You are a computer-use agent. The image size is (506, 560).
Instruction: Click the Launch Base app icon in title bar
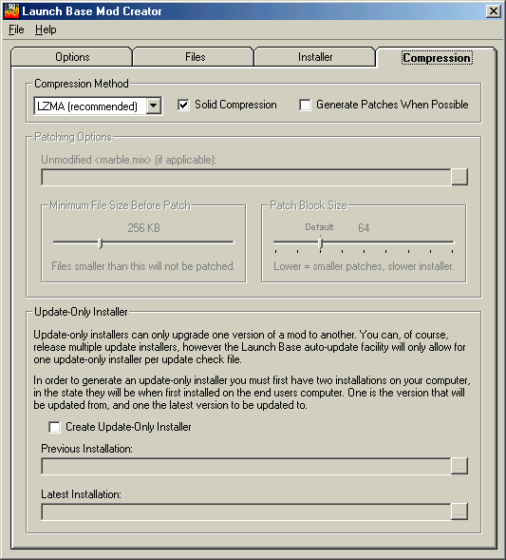[x=11, y=11]
